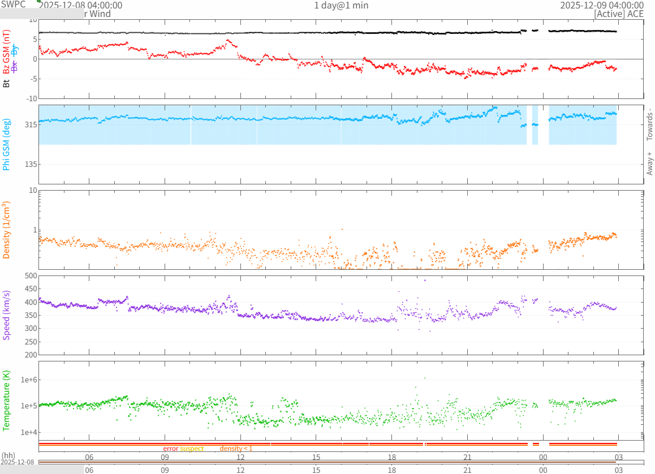Toggle the struck-through By series label
655x474 pixels.
[x=15, y=51]
